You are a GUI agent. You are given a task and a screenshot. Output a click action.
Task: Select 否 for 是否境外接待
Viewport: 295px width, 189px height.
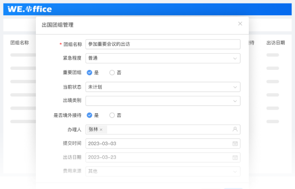pyautogui.click(x=112, y=115)
